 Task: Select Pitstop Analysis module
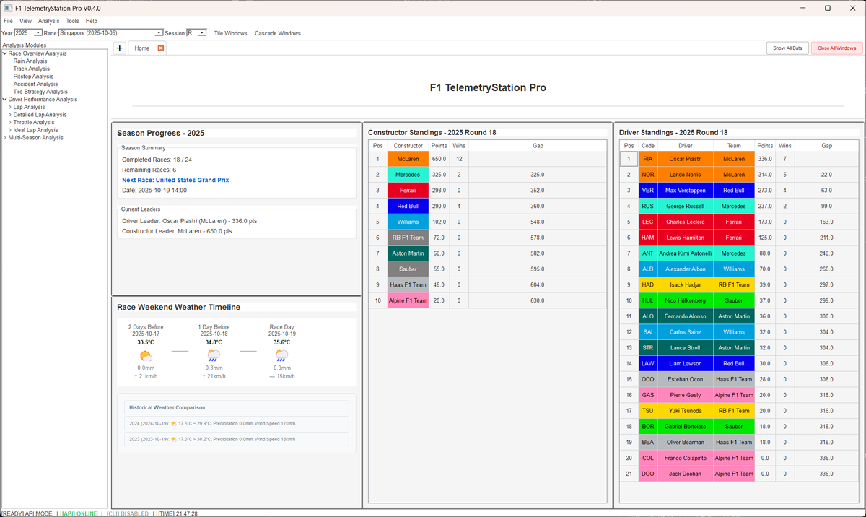(33, 77)
